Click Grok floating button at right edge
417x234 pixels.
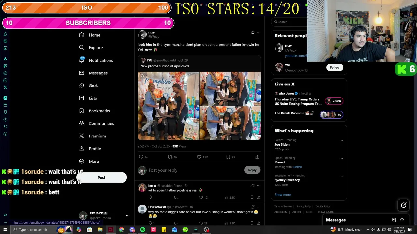coord(404,205)
